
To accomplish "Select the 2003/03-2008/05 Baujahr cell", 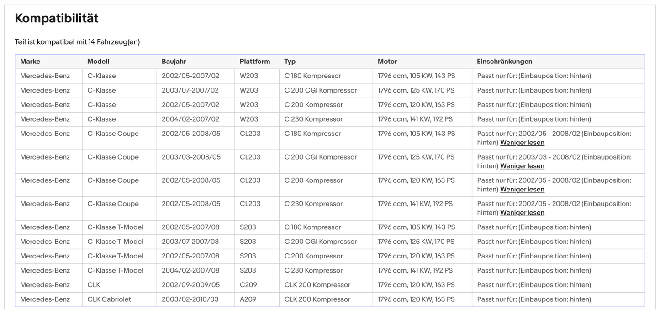I will click(191, 157).
